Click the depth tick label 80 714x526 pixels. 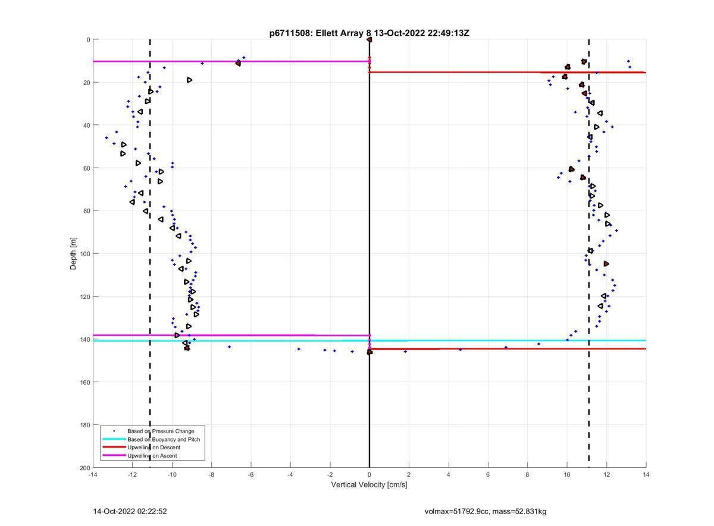coord(86,211)
